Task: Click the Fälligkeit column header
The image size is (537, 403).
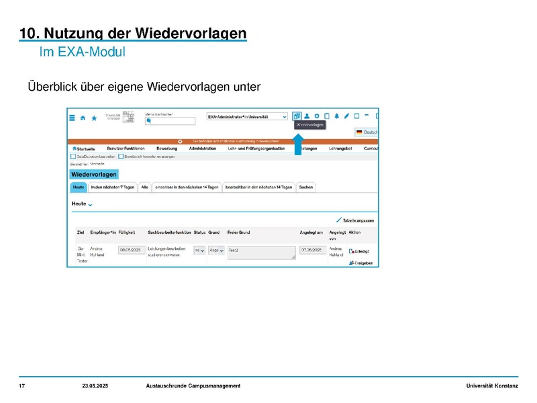Action: tap(127, 232)
